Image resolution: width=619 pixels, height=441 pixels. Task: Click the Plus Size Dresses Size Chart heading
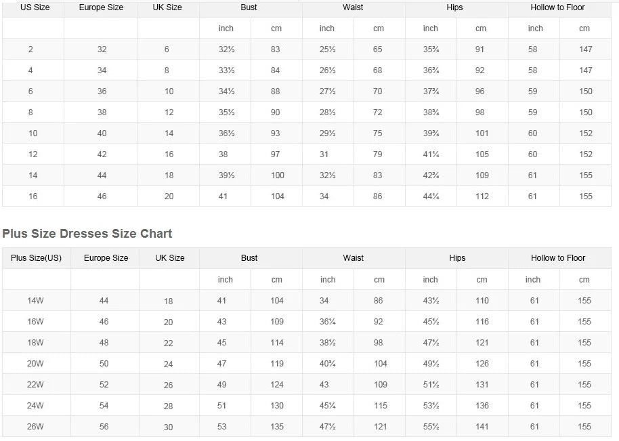point(87,234)
